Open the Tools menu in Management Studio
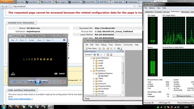194x109 pixels. tap(111, 45)
